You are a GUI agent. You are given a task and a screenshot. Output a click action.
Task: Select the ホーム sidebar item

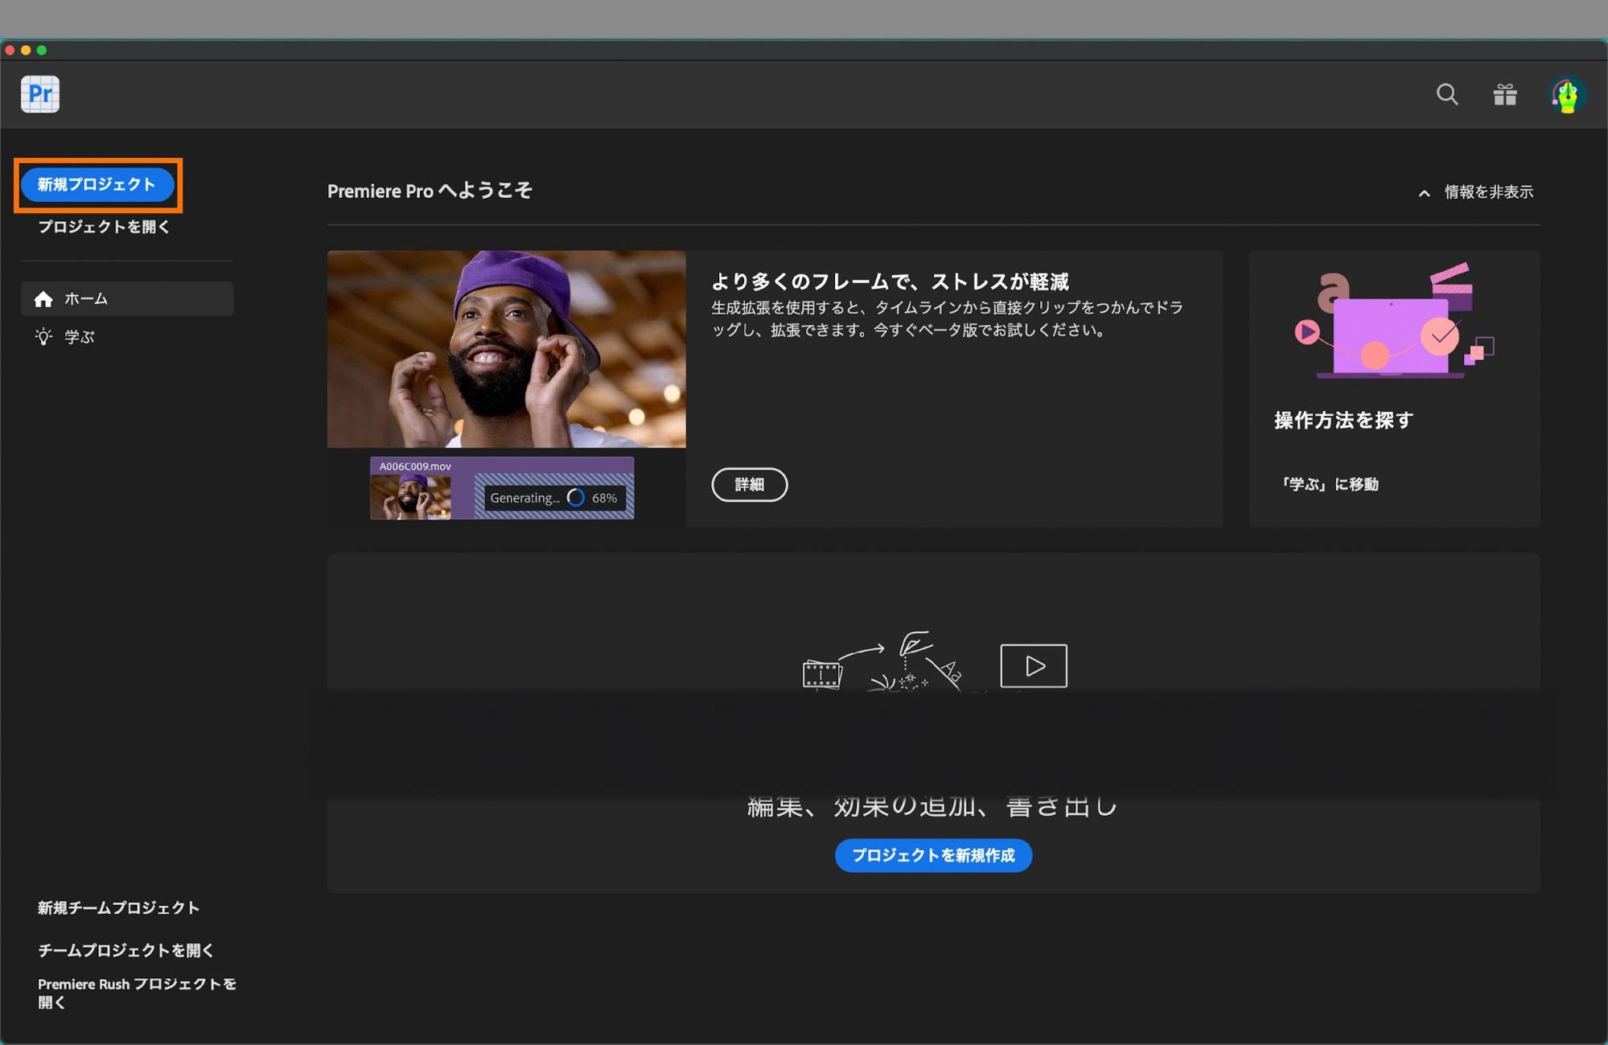click(86, 299)
